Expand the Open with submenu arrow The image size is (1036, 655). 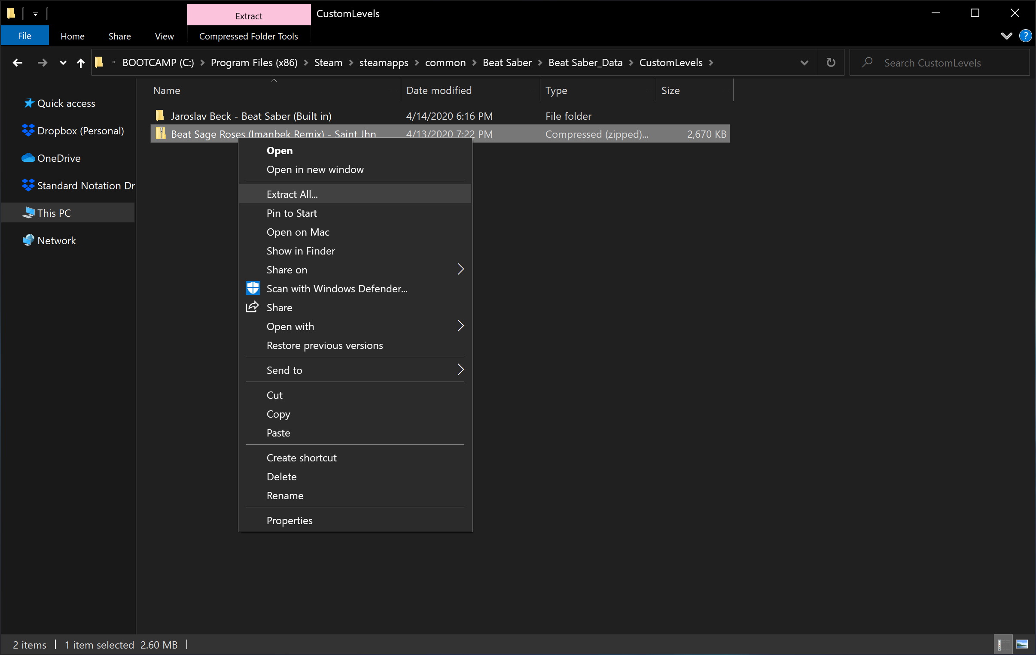point(460,326)
